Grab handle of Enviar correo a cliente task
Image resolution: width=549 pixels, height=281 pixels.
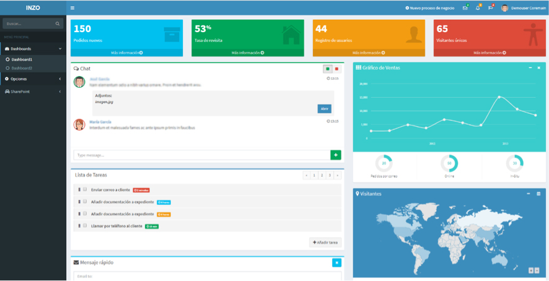coord(79,189)
